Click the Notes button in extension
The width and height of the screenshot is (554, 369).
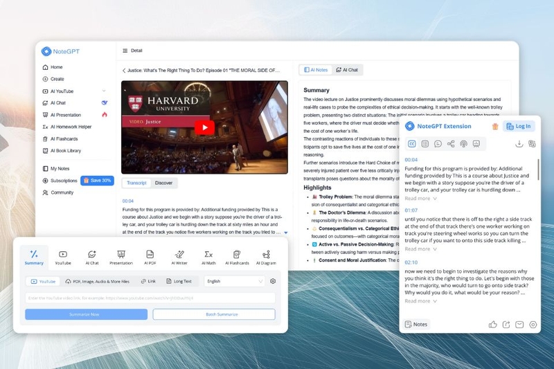click(x=416, y=324)
